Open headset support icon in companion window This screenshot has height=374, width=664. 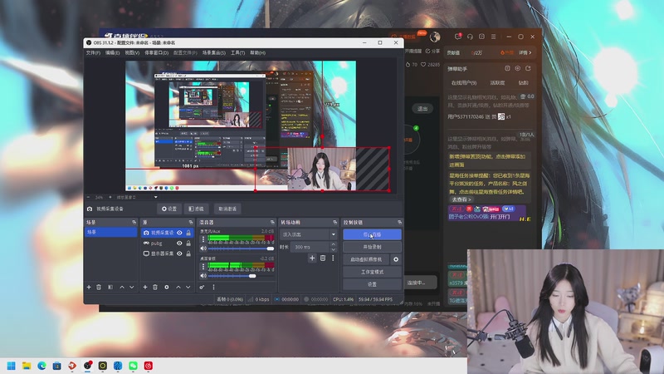pos(470,37)
